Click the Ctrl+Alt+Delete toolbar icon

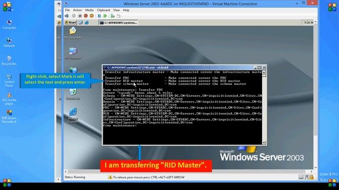(67, 16)
